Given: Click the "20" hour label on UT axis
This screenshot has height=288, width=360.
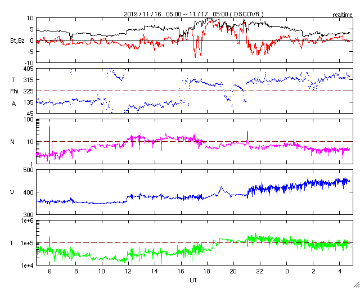Looking at the screenshot, I should point(234,271).
